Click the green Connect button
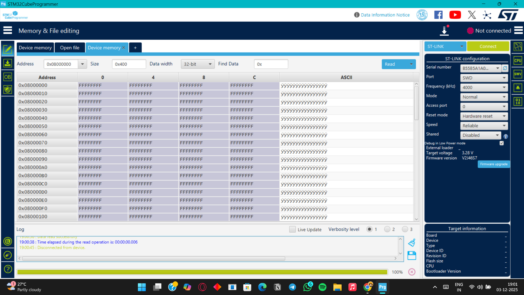The height and width of the screenshot is (295, 524). click(x=488, y=46)
